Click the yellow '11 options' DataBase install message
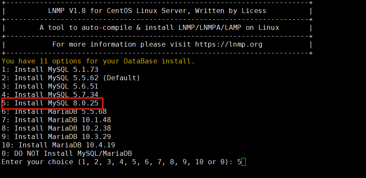Screen dimensions: 366x178 pos(98,61)
